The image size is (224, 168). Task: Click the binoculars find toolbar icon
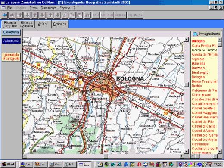tap(87, 15)
